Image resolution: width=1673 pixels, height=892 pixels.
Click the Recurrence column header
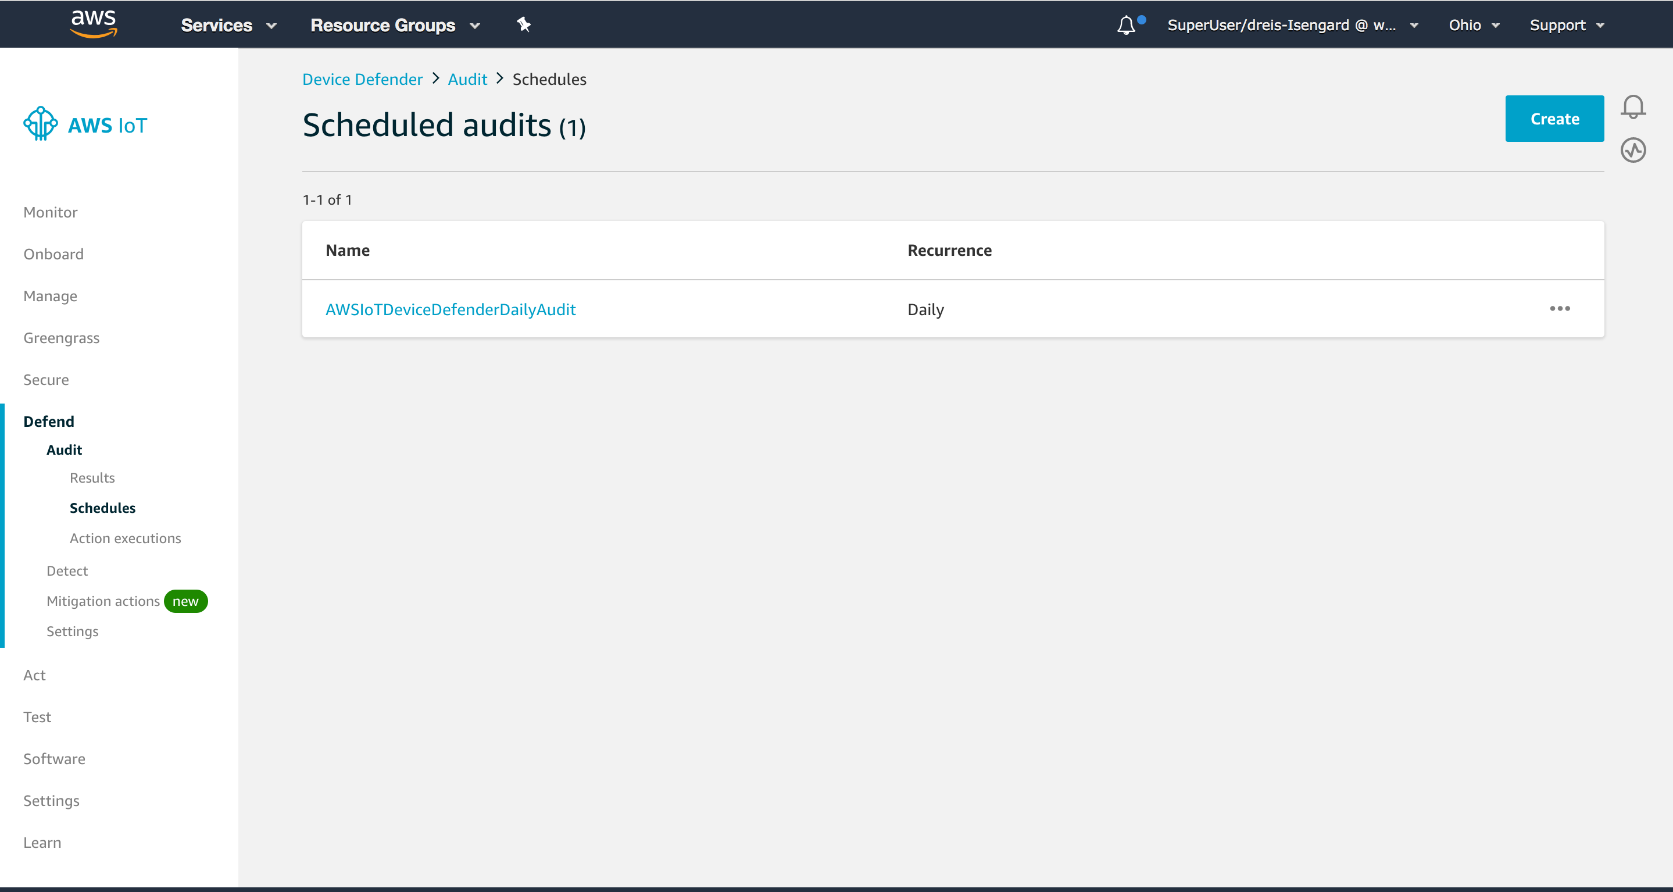point(949,250)
